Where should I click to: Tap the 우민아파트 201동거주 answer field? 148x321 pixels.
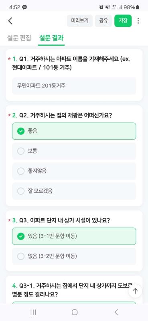tap(74, 86)
